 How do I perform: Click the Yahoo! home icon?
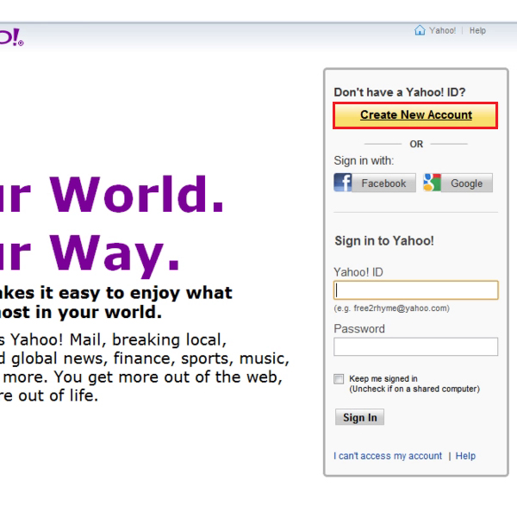click(420, 30)
